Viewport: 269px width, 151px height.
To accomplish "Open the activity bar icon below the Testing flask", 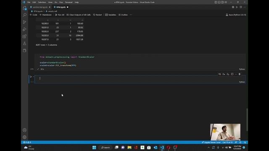I will tap(24, 50).
